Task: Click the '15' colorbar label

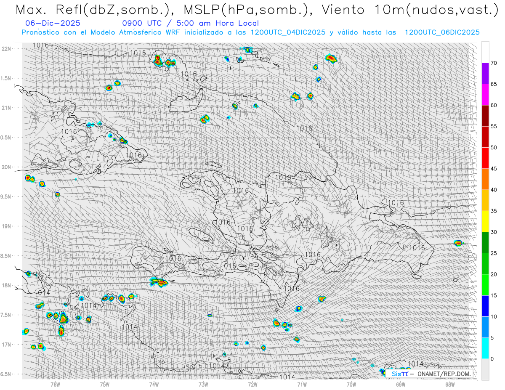Action: pos(494,295)
